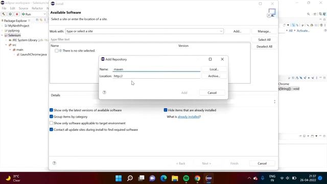Image resolution: width=327 pixels, height=184 pixels.
Task: Toggle the 'There is no site selected' checkbox
Action: coord(57,51)
